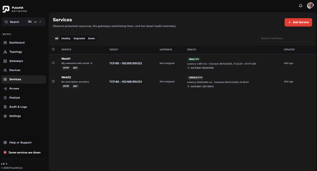This screenshot has width=317, height=171.
Task: Click Some services are down status
Action: [22, 152]
